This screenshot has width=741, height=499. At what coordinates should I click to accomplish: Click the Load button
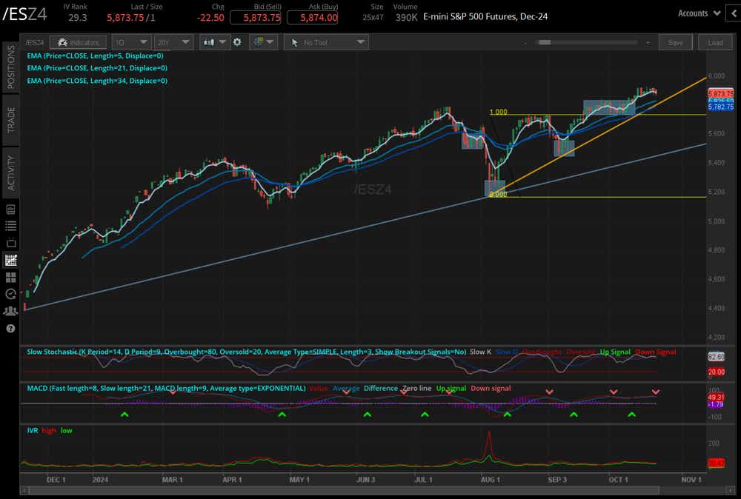715,42
